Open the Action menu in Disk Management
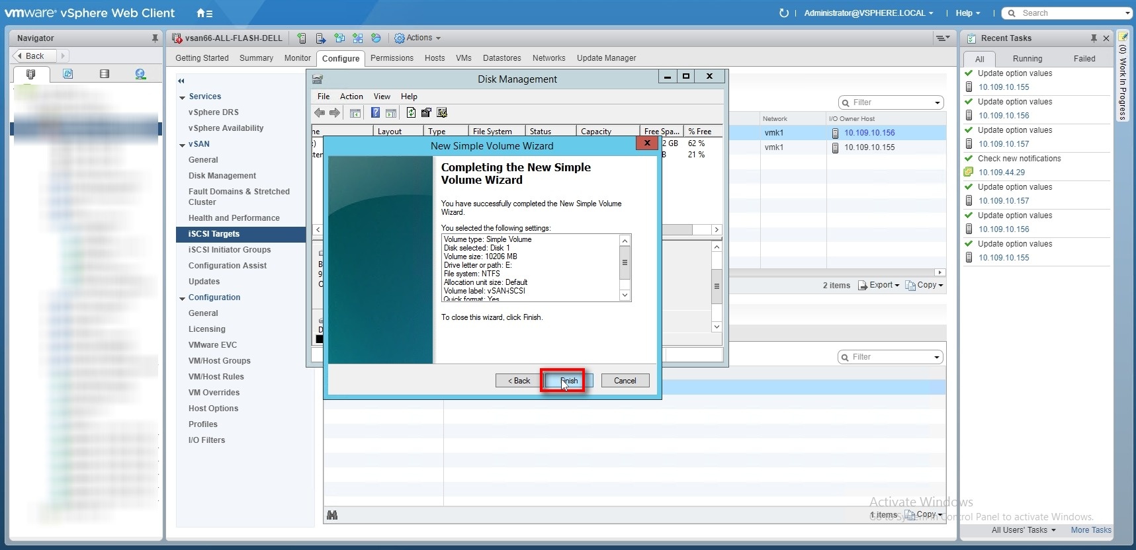Image resolution: width=1136 pixels, height=550 pixels. coord(351,97)
